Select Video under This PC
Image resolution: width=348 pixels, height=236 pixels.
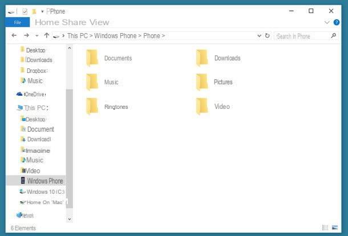click(30, 171)
